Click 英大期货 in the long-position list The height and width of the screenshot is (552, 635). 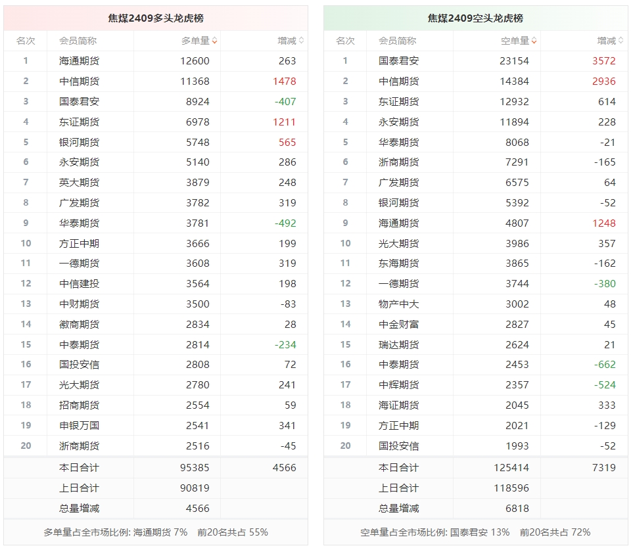click(x=79, y=183)
